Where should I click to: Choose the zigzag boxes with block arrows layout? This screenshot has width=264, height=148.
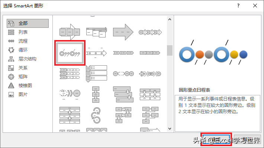(x=123, y=115)
